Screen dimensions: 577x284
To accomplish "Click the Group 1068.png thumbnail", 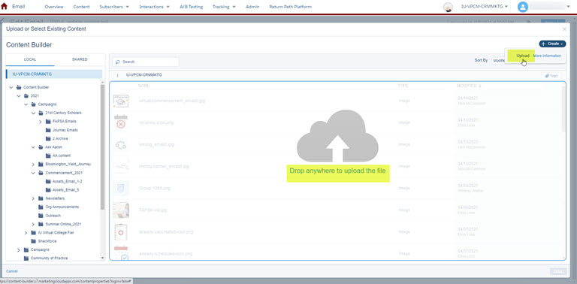I will pyautogui.click(x=121, y=188).
